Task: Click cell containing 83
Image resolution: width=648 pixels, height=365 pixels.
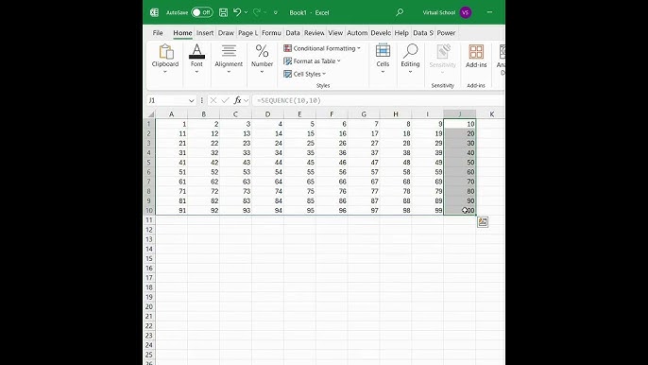Action: pyautogui.click(x=235, y=200)
